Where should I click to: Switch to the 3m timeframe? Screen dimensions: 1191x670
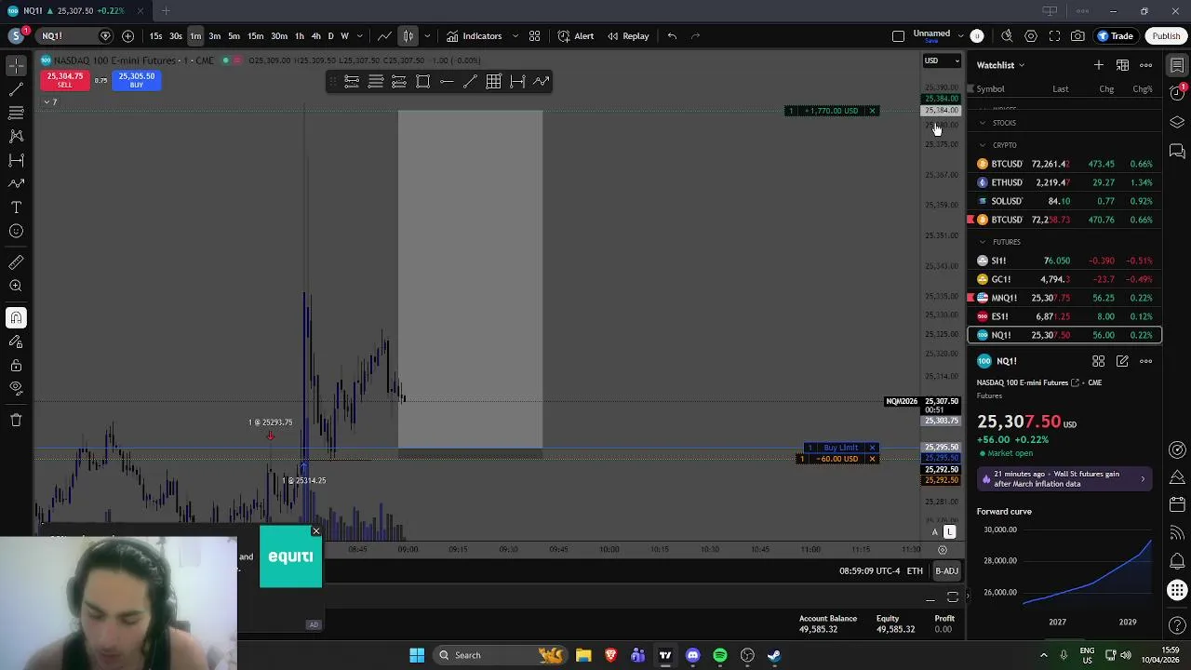(215, 36)
